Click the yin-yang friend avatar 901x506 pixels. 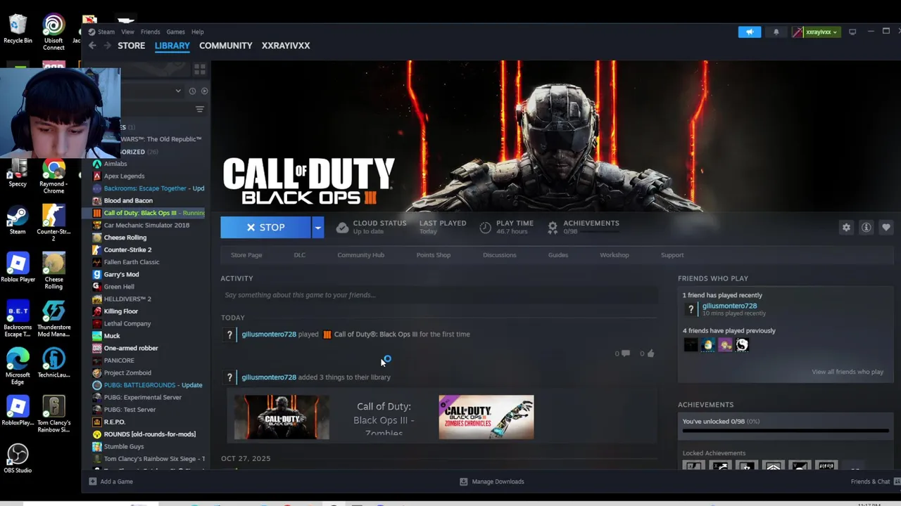[742, 344]
